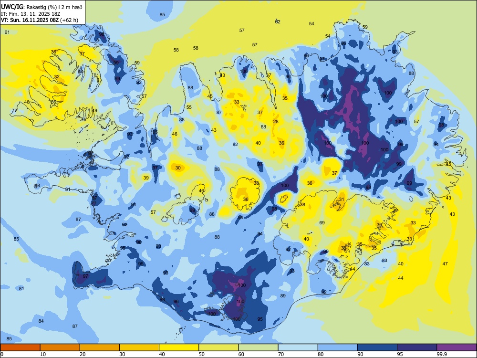This screenshot has height=358, width=477.
Task: Pick the yellow-green 50–60 legend swatch
Action: [x=218, y=347]
